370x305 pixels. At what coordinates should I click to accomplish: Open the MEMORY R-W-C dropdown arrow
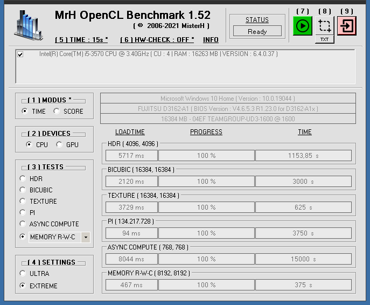(x=86, y=237)
